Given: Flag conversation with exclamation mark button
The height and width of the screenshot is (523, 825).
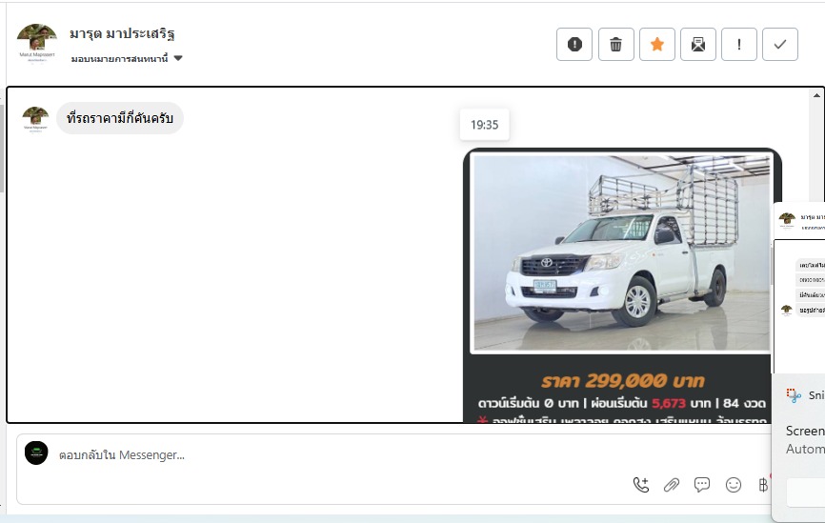Looking at the screenshot, I should [738, 44].
